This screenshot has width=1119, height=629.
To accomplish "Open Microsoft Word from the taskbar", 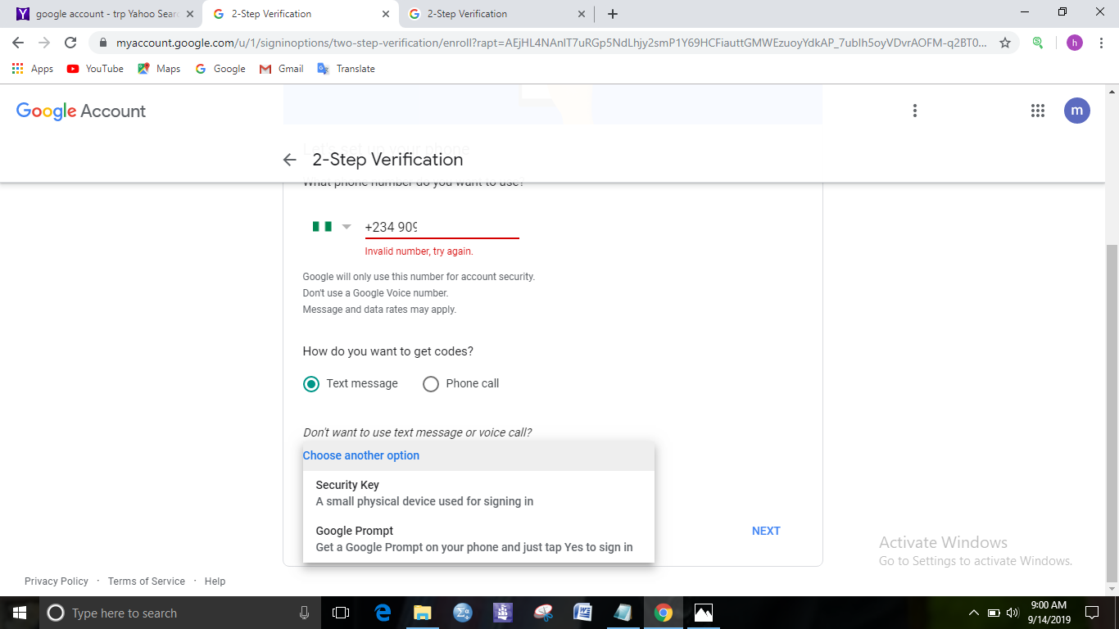I will [583, 613].
